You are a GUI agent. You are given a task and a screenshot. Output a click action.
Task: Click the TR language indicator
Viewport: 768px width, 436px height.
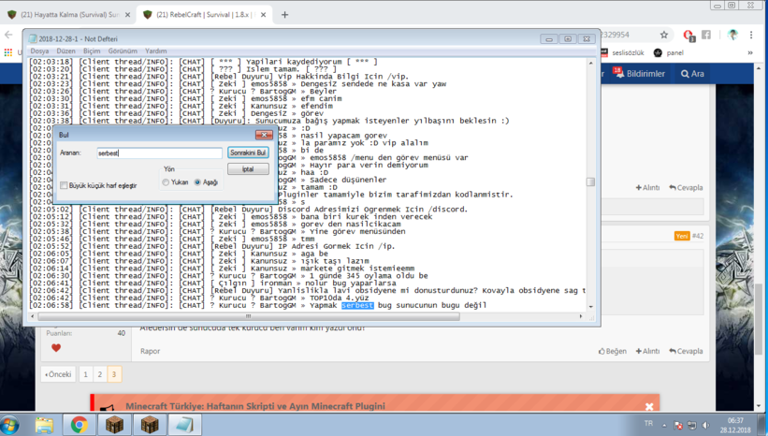(x=648, y=423)
